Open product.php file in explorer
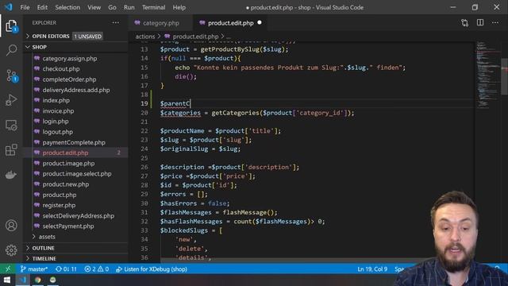This screenshot has height=286, width=508. click(x=60, y=195)
